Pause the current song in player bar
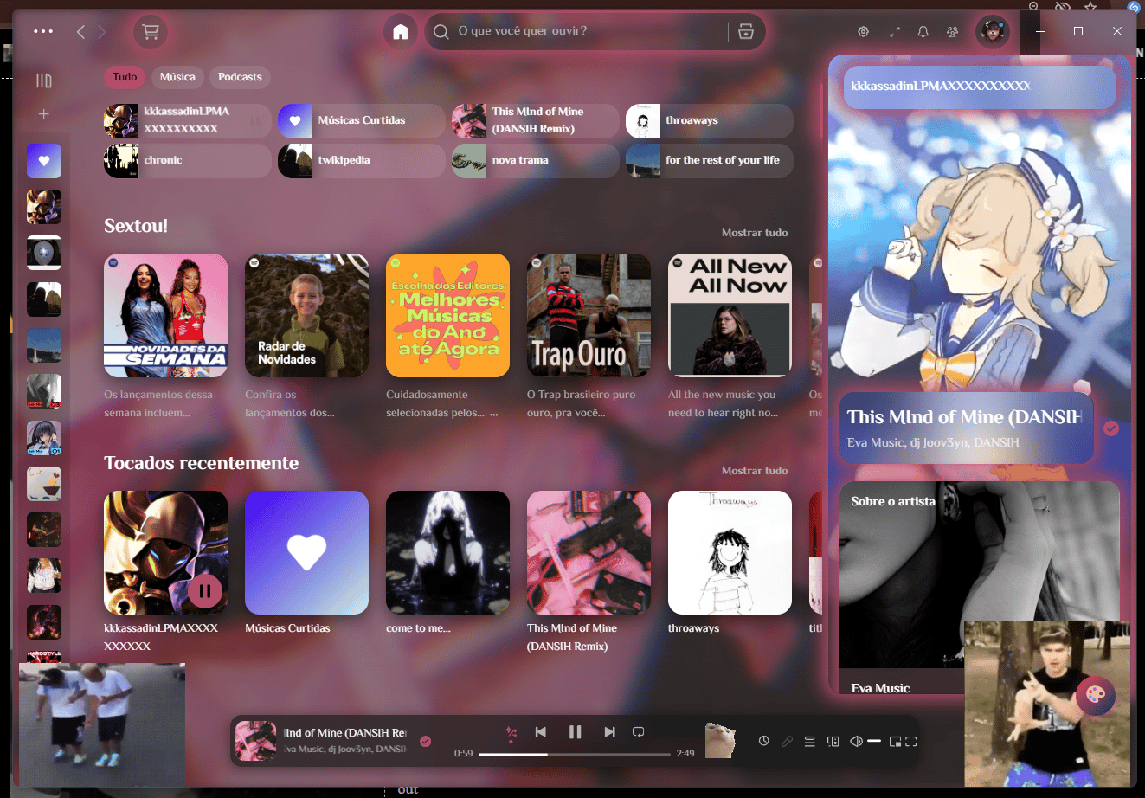Screen dimensions: 1145x798 576,732
